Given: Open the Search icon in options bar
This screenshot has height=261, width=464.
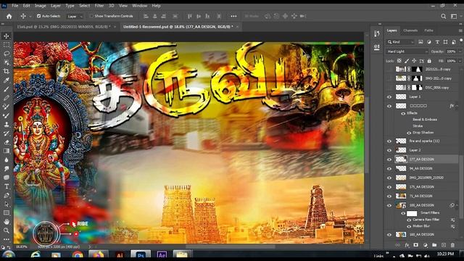Looking at the screenshot, I should [x=443, y=16].
